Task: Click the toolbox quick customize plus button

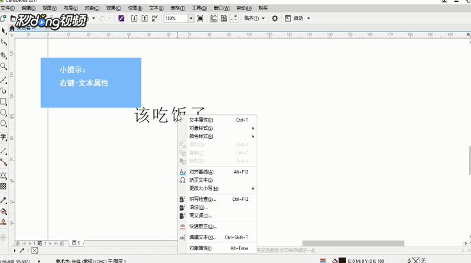Action: (x=3, y=237)
